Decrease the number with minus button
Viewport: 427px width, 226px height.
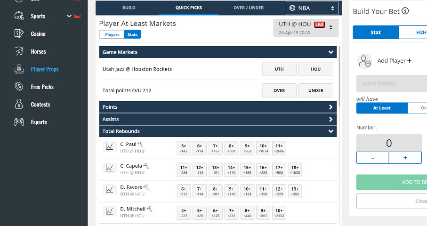pos(372,158)
